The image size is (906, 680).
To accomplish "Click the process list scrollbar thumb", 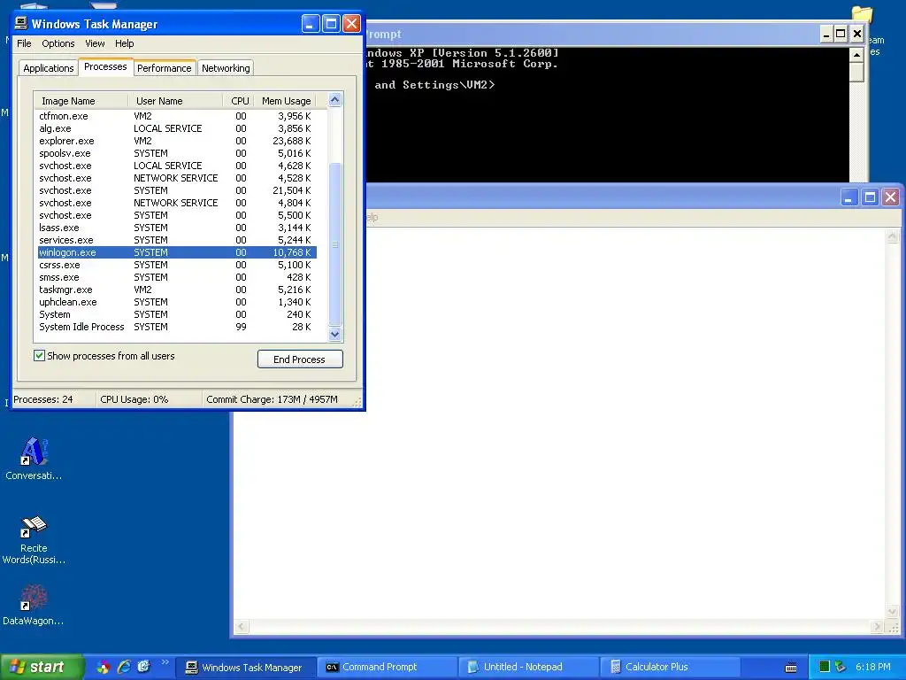I will 335,244.
